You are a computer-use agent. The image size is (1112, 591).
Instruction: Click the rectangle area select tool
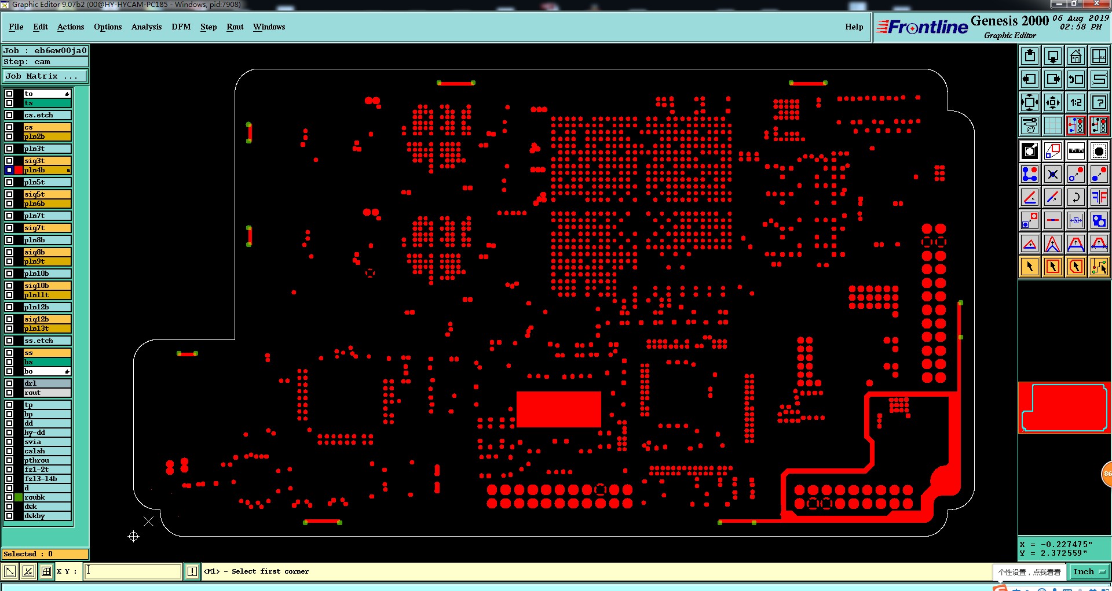(1053, 267)
